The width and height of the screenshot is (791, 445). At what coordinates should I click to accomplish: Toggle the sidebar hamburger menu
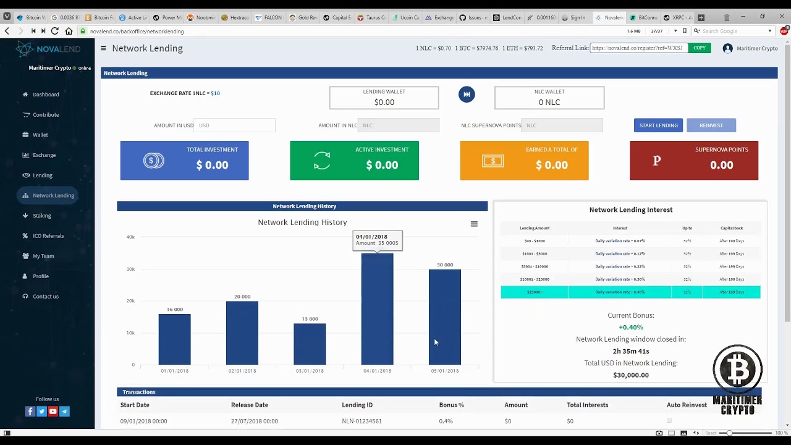[x=103, y=48]
